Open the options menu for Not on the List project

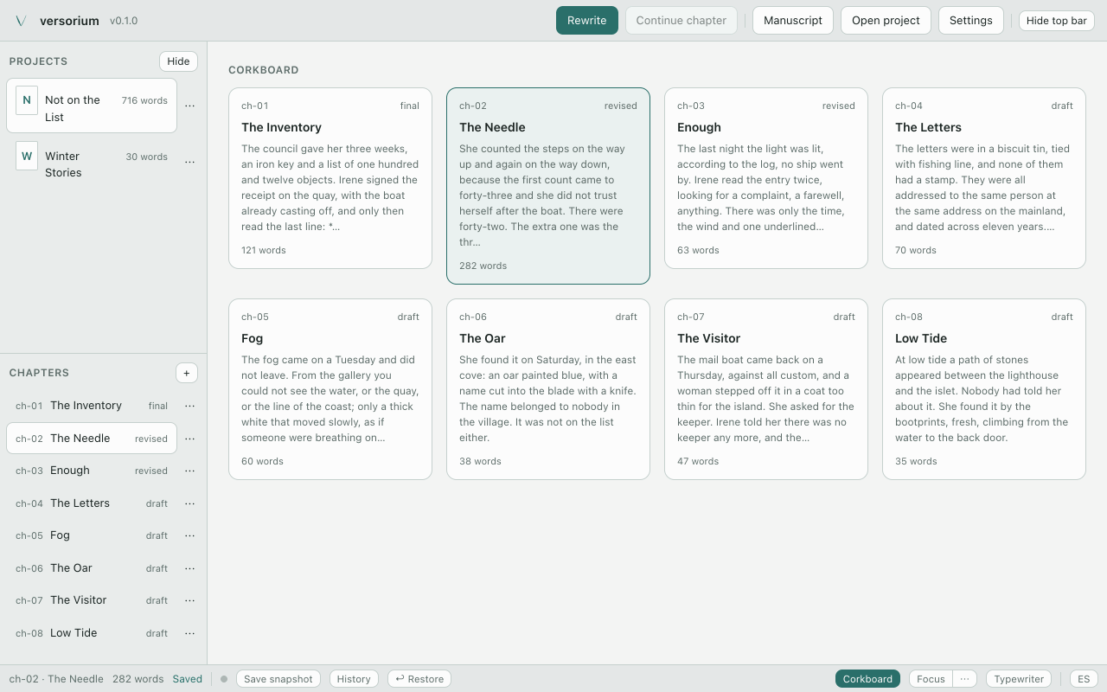pos(190,106)
